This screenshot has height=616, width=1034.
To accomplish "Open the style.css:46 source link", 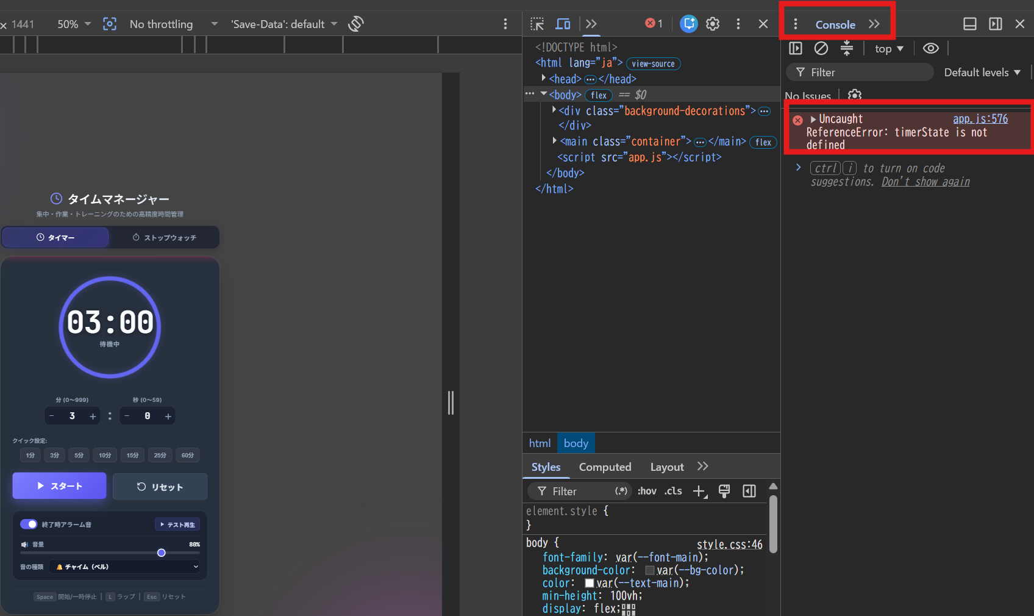I will [730, 545].
